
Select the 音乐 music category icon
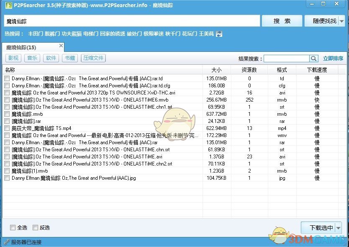[x=32, y=58]
